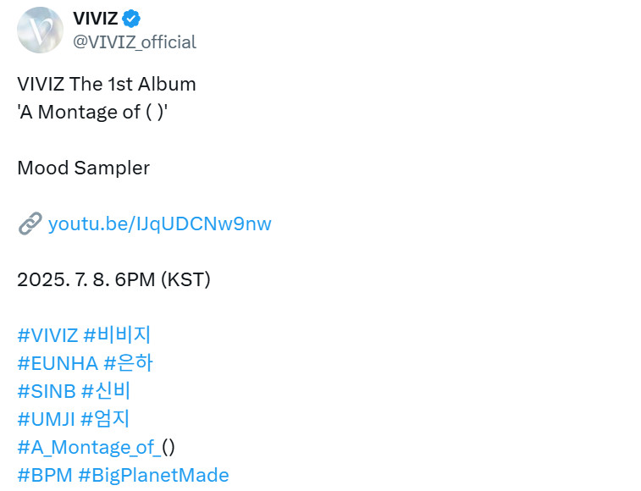This screenshot has width=641, height=491.
Task: Click the VIVIZ profile avatar
Action: click(40, 30)
